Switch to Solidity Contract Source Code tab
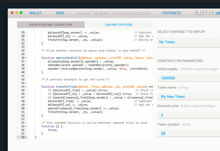The width and height of the screenshot is (220, 151). (x=51, y=25)
